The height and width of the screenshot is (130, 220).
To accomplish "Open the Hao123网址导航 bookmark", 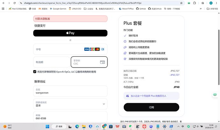I will 18,9.
